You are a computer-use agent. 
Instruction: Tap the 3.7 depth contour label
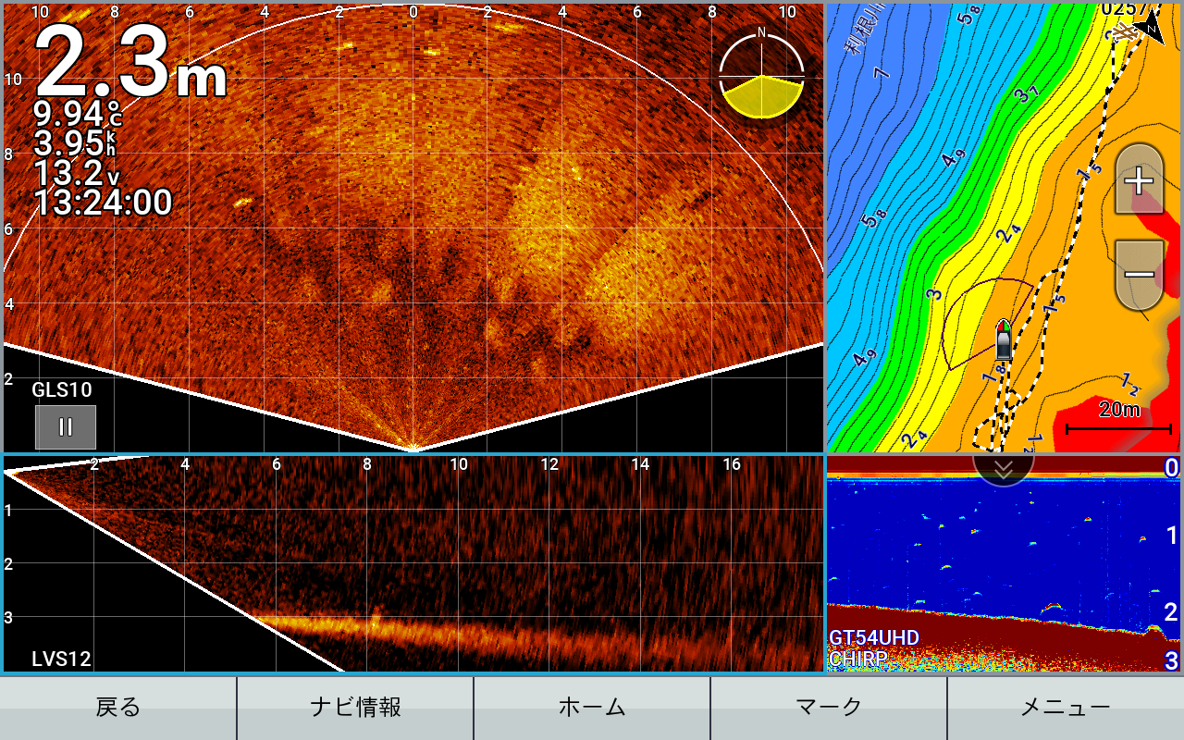[x=1026, y=92]
